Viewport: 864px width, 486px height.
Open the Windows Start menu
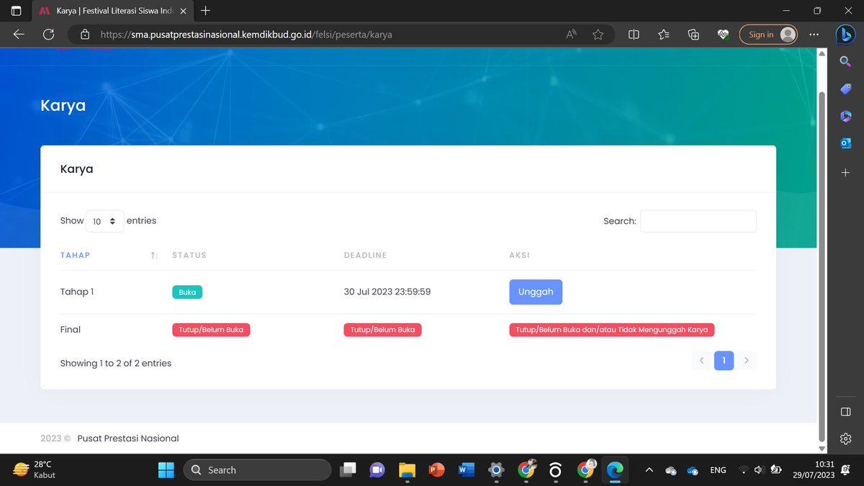tap(166, 470)
